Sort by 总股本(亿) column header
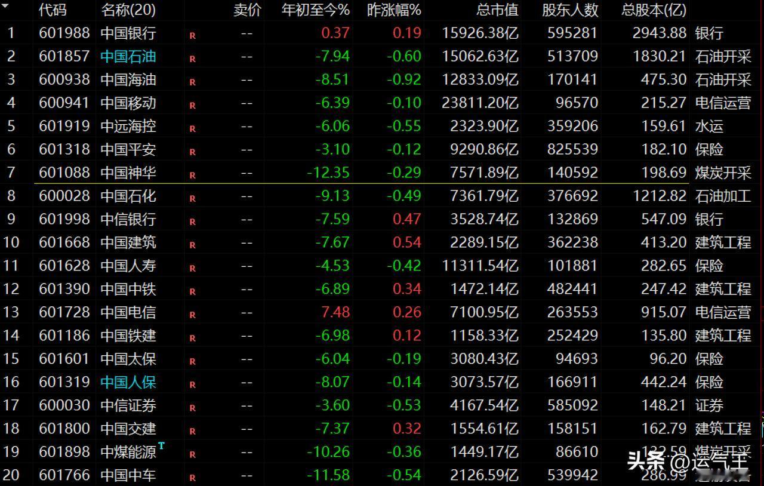 tap(654, 10)
